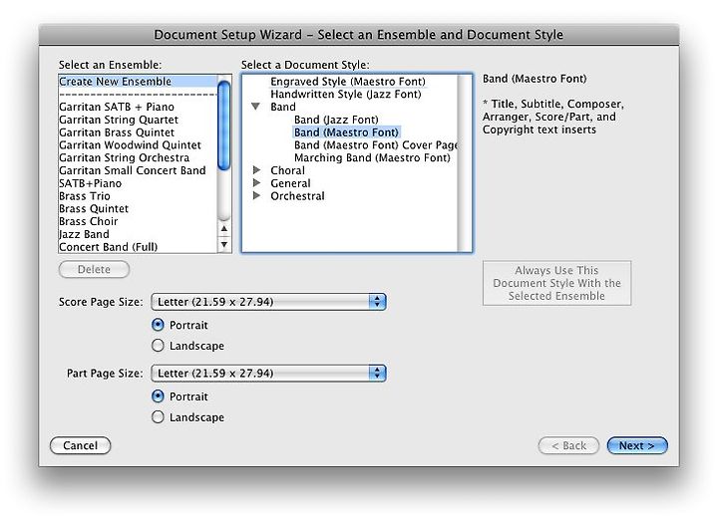This screenshot has height=520, width=718.
Task: Choose the Brass Quintet ensemble
Action: 138,208
